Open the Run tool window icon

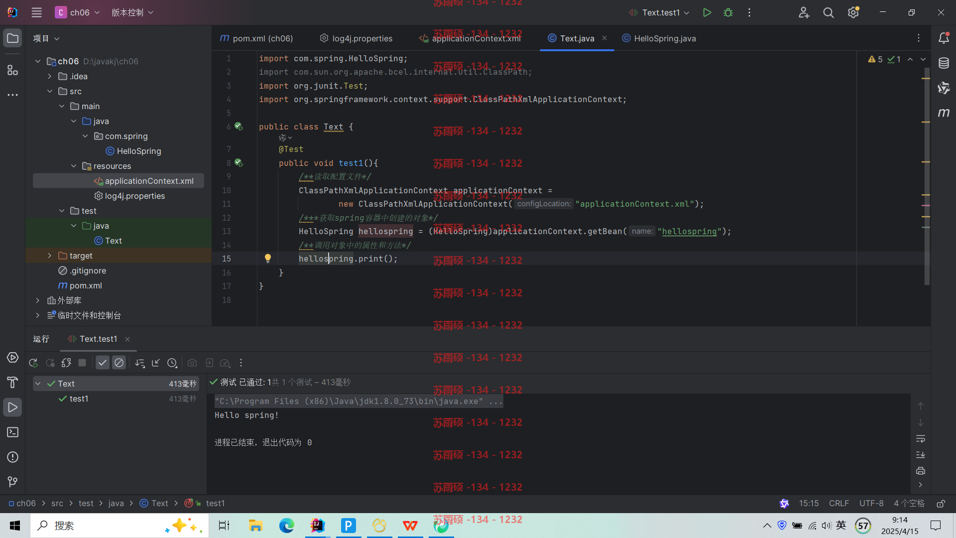click(13, 407)
